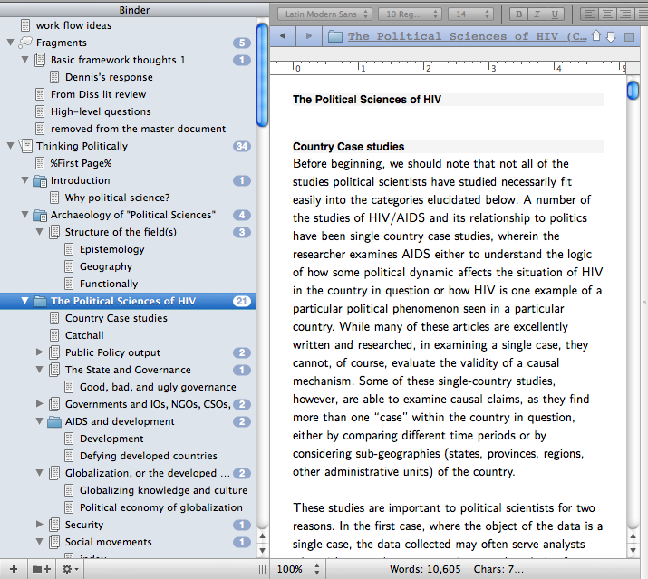Screen dimensions: 648x579
Task: Expand the Public Policy output item
Action: [x=40, y=352]
